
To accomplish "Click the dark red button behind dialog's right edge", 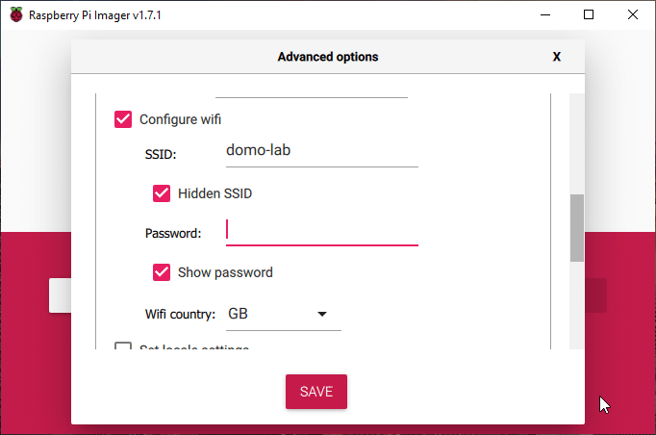I will click(595, 295).
